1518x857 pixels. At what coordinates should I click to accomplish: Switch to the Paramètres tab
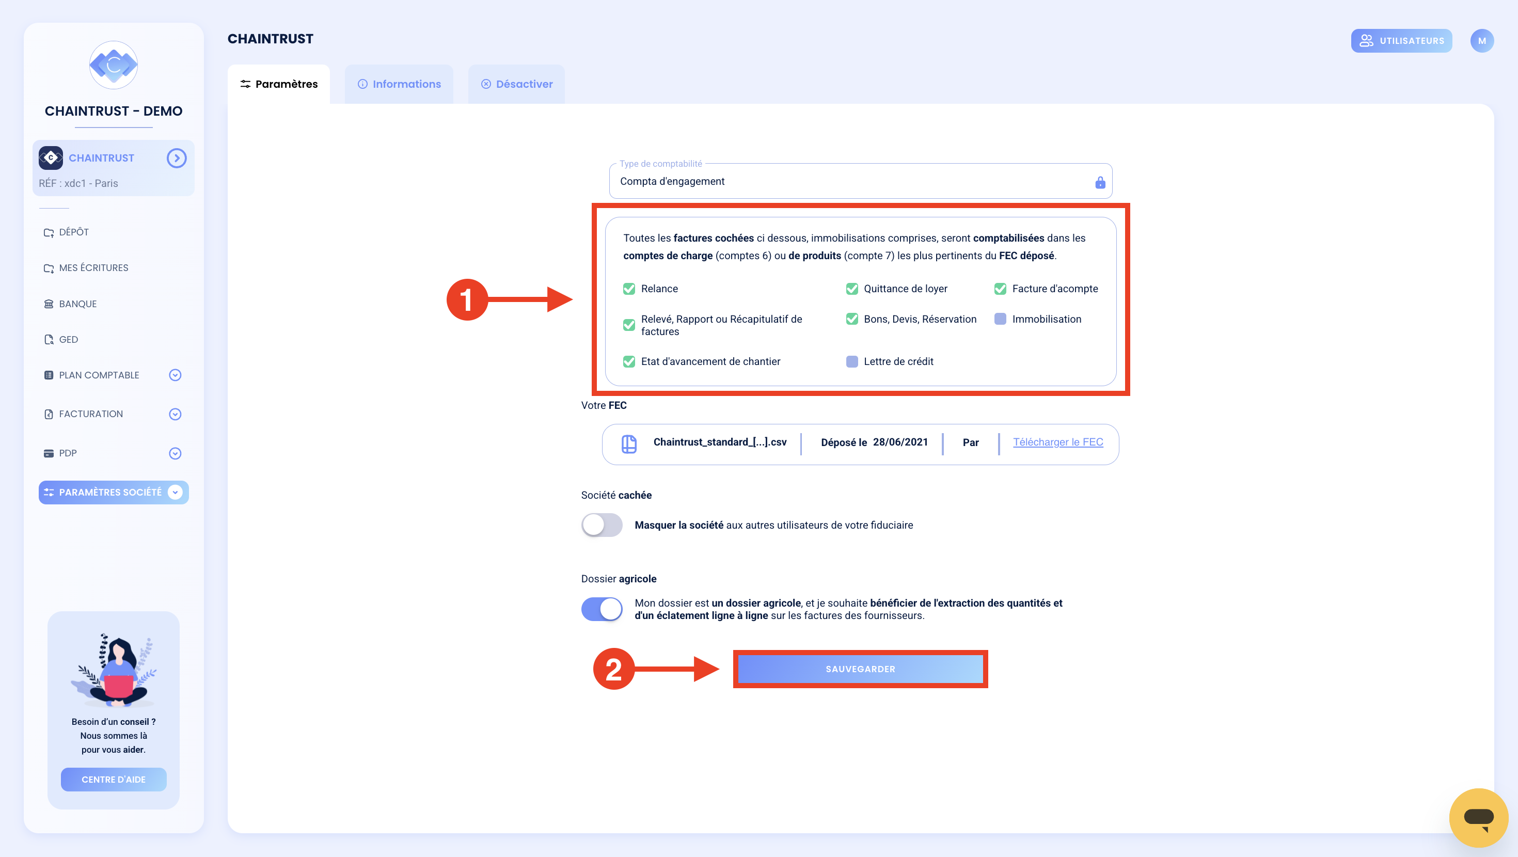pos(279,84)
